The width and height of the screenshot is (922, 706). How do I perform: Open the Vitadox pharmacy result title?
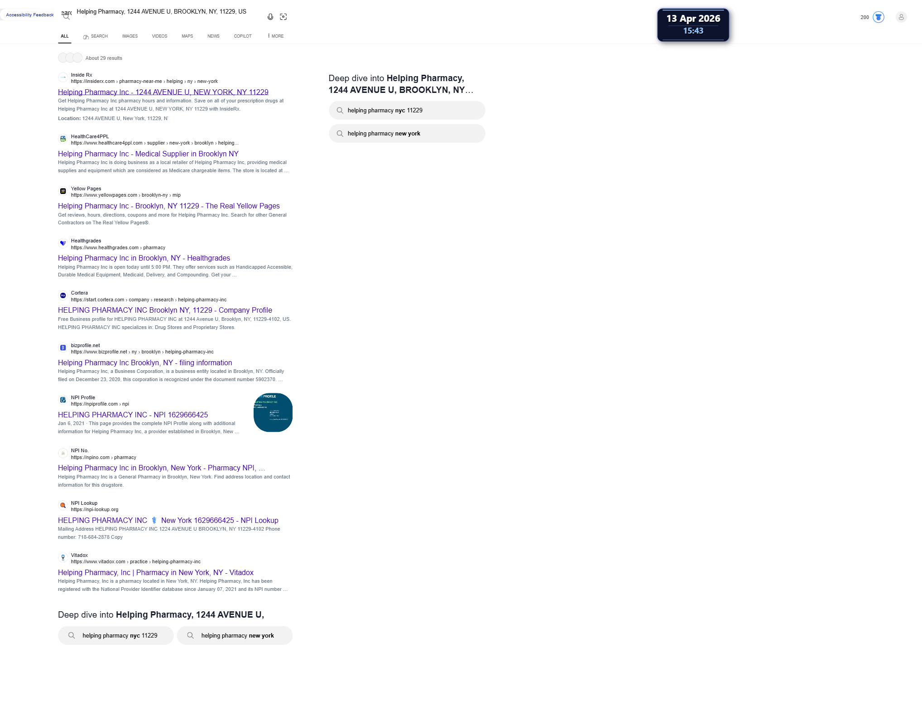point(156,573)
